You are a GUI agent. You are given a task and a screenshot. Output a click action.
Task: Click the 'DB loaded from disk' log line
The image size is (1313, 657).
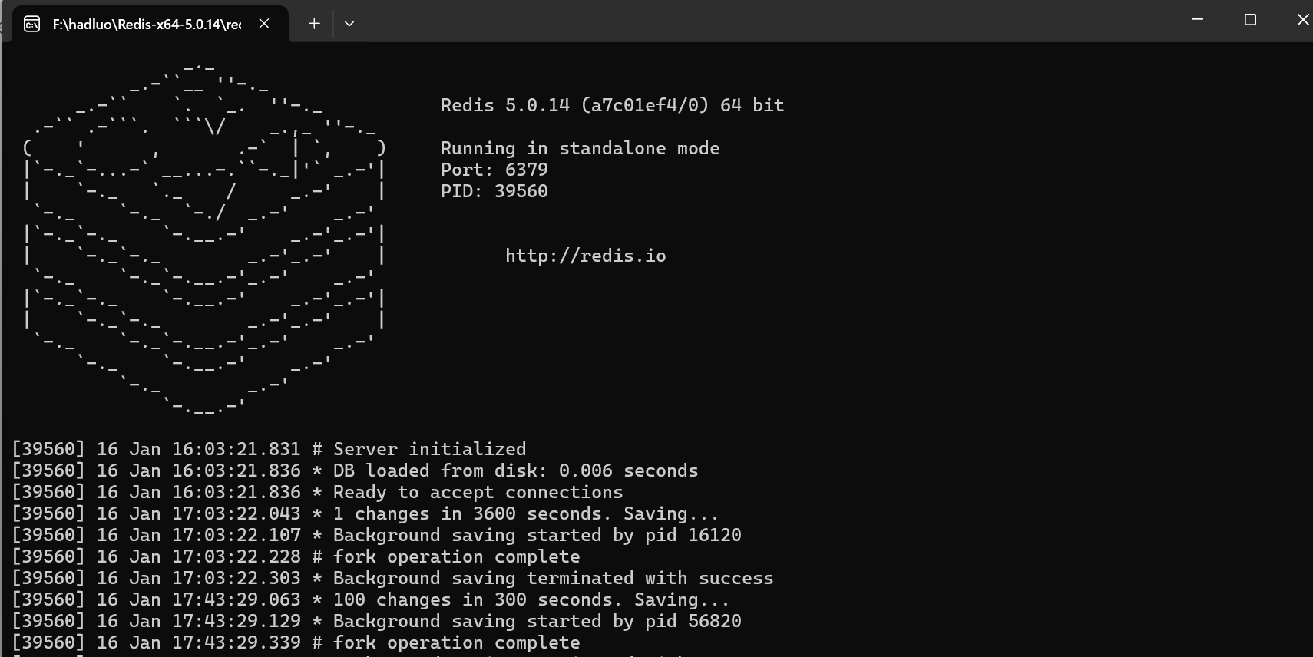(355, 470)
